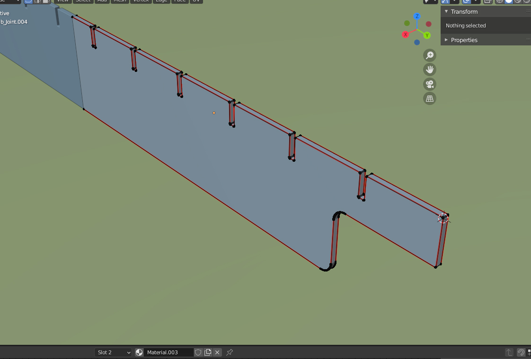Toggle fake user shield for Material.003
531x359 pixels.
tap(198, 352)
